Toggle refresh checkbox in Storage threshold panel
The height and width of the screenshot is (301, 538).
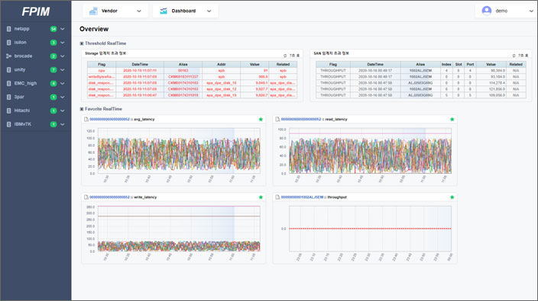point(285,56)
